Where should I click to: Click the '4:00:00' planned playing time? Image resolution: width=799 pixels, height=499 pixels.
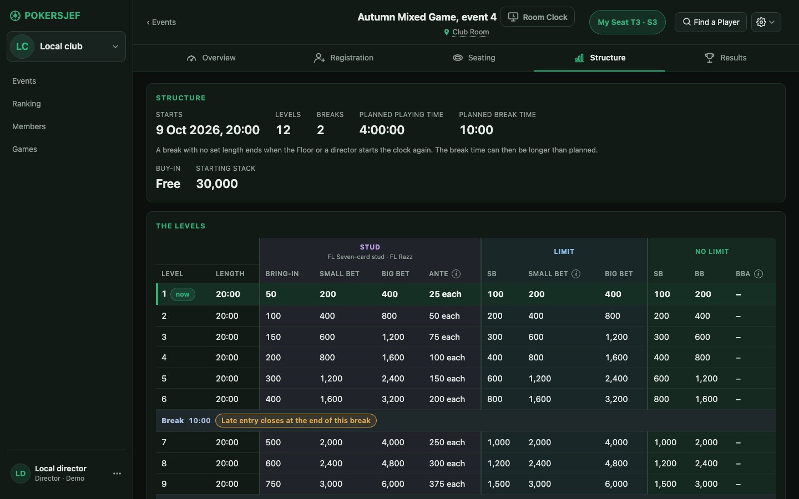point(382,130)
